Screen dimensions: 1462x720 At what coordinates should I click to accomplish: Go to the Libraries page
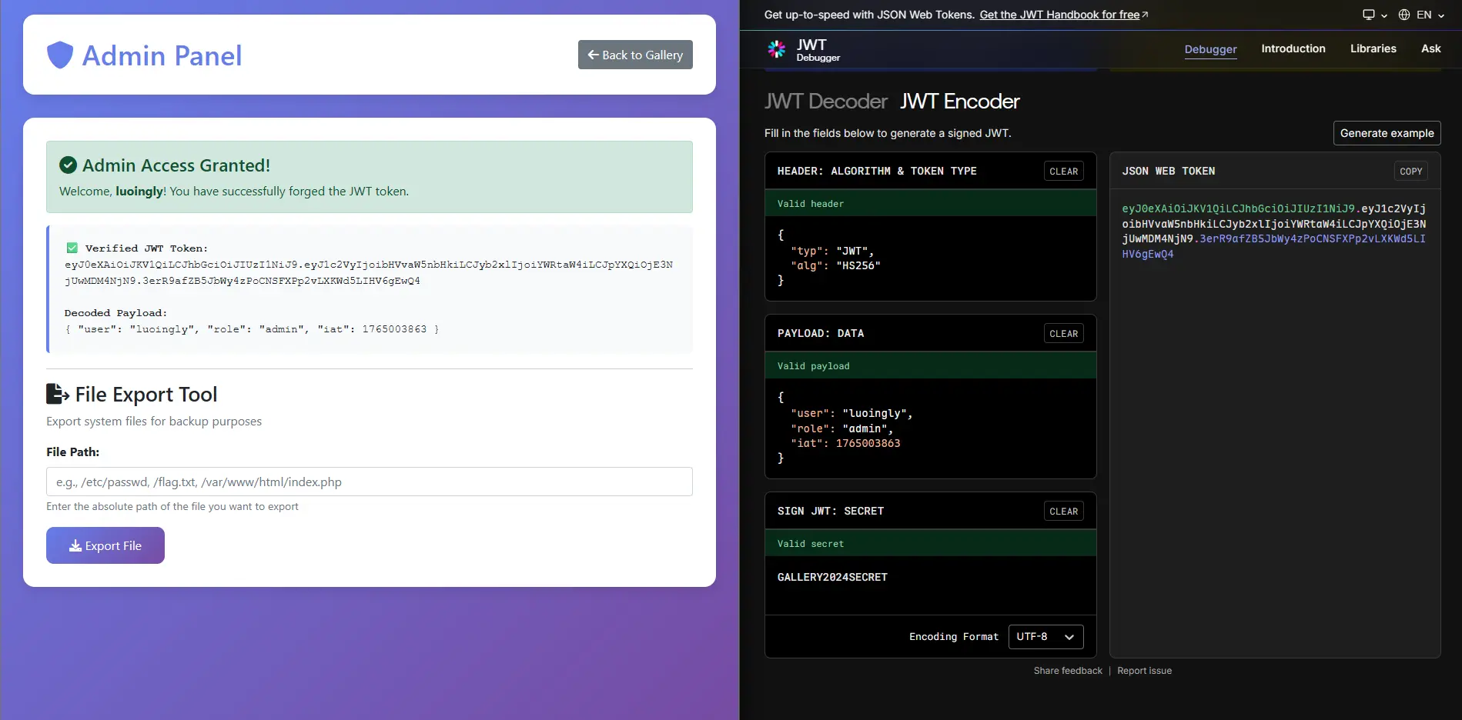(x=1373, y=48)
